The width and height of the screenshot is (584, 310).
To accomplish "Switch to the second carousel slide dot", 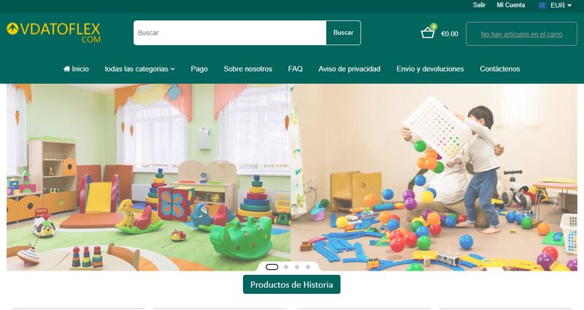I will pyautogui.click(x=286, y=267).
